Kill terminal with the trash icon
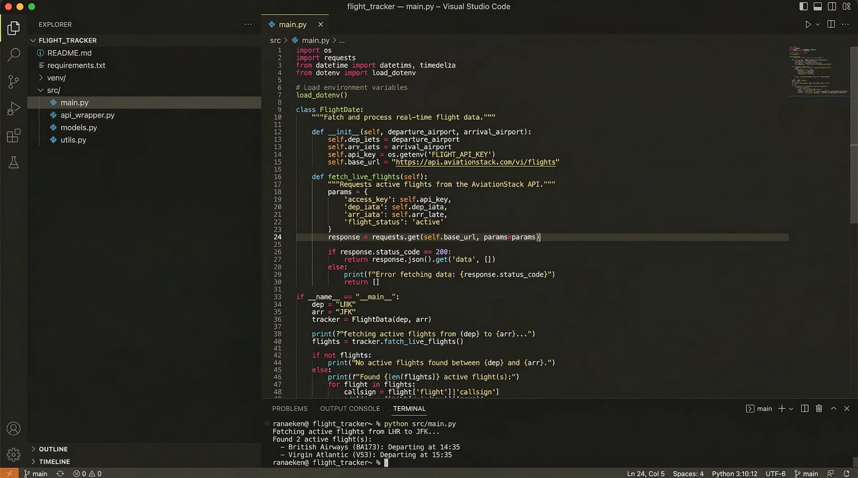858x478 pixels. (x=819, y=409)
